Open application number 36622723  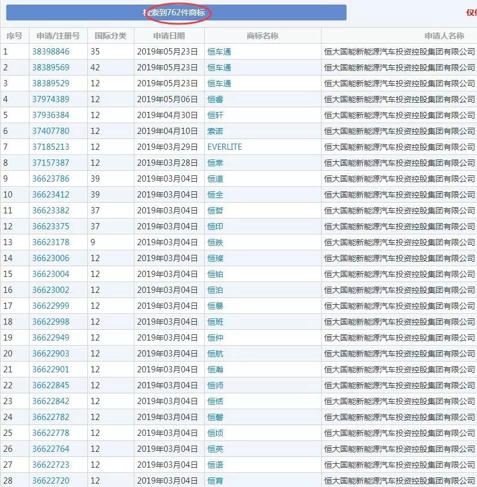pos(50,465)
